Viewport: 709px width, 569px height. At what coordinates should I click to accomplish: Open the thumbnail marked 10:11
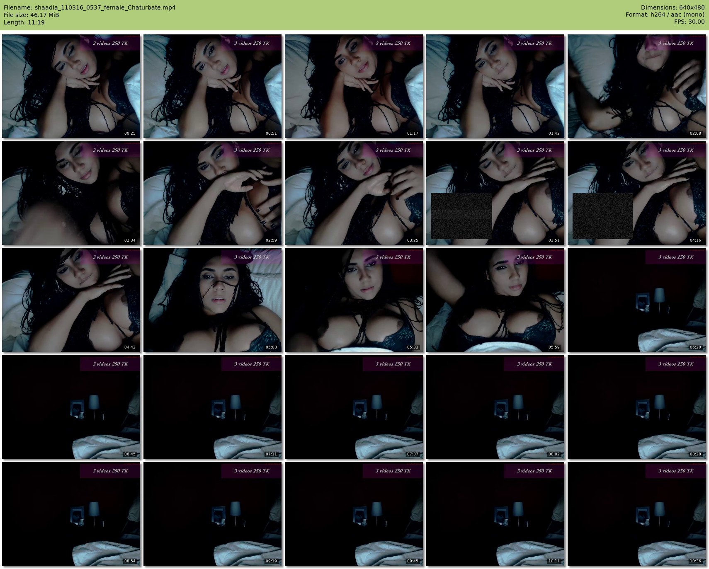[495, 514]
